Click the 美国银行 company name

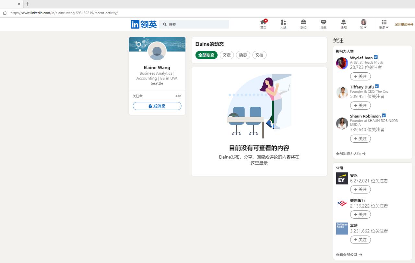click(x=358, y=200)
